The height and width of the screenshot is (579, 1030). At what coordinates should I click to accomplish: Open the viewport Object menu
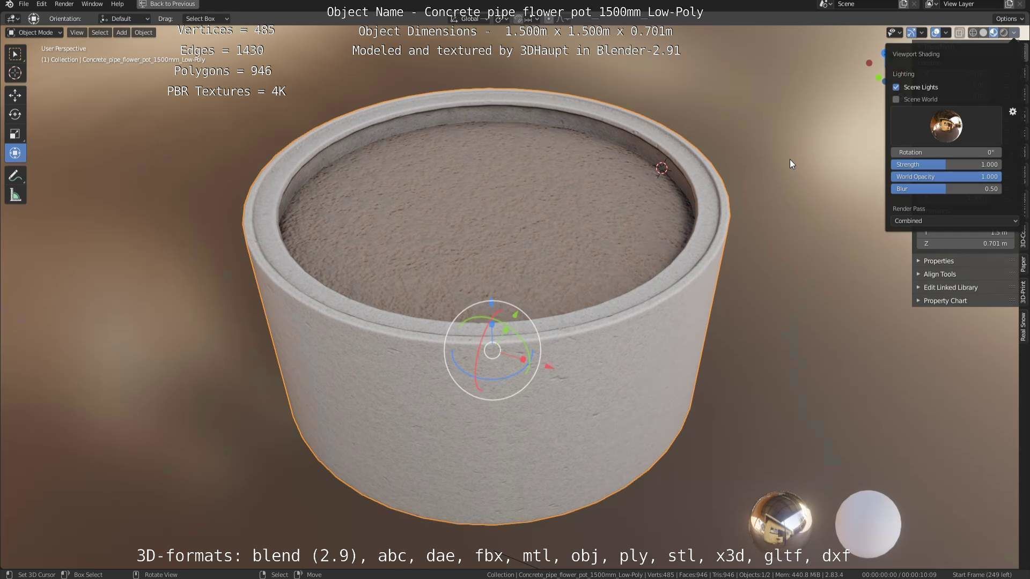[143, 33]
